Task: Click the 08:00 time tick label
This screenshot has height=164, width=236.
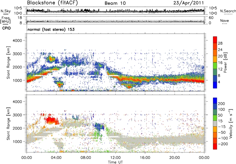Action: pos(86,158)
